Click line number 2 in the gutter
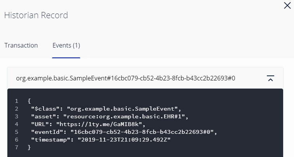This screenshot has height=157, width=294. point(17,109)
